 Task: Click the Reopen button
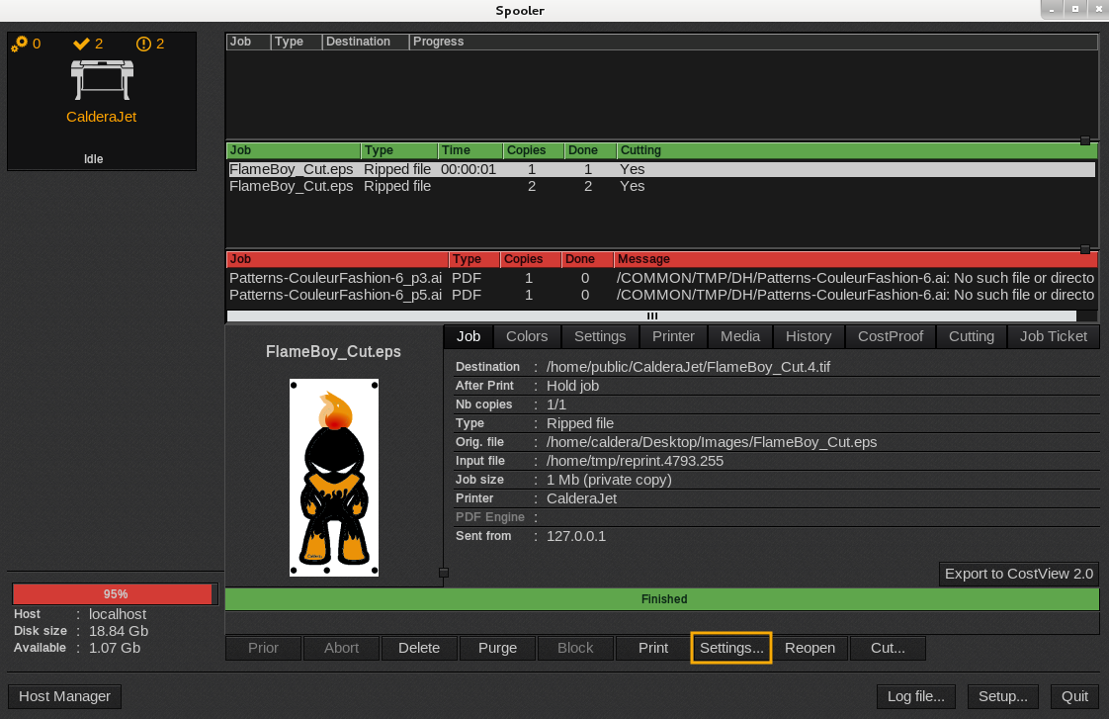pyautogui.click(x=810, y=648)
